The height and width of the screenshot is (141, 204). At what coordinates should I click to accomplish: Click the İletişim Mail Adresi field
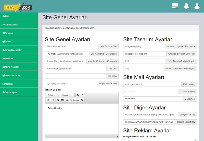coord(71,84)
